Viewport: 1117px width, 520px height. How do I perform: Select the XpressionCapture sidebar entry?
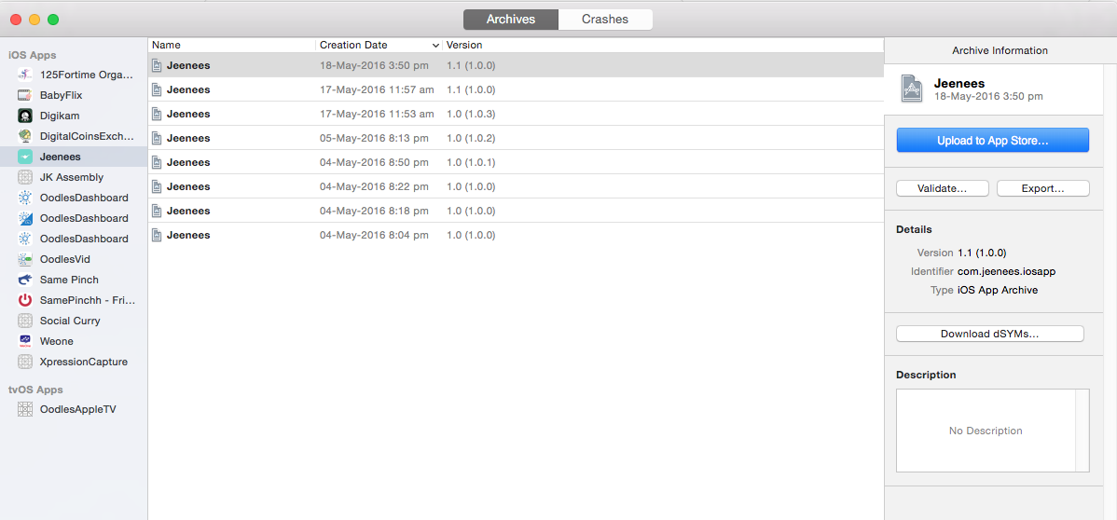(x=74, y=362)
